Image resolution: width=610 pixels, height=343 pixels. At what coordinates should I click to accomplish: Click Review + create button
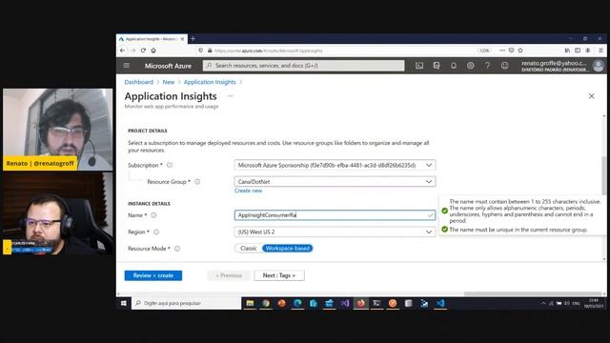pos(153,275)
